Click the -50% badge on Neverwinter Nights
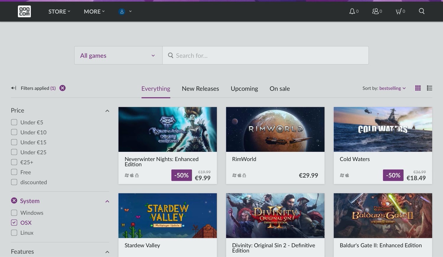 [x=182, y=175]
